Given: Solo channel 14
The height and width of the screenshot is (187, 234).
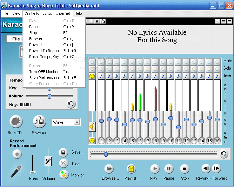Looking at the screenshot, I should click(202, 69).
